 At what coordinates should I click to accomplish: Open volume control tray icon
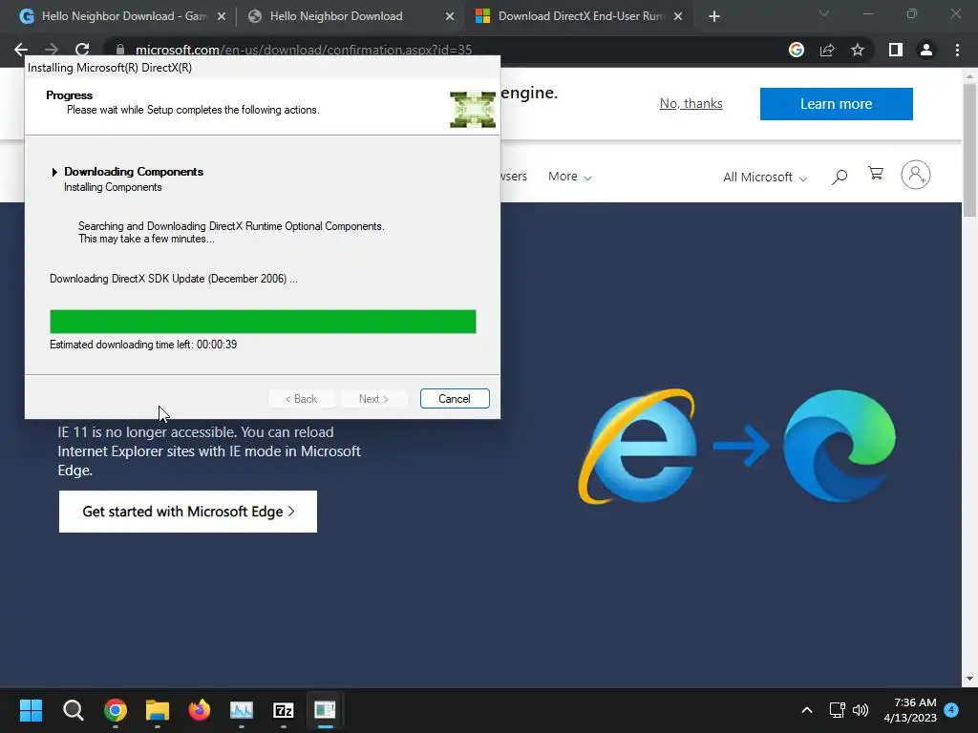click(861, 710)
